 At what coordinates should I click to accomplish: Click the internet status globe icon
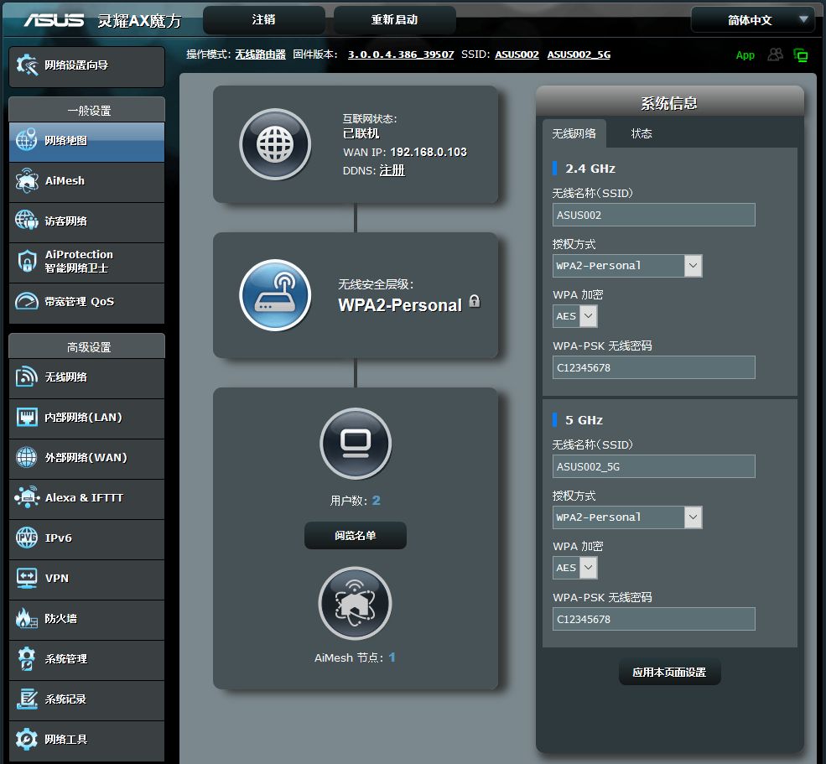point(275,144)
